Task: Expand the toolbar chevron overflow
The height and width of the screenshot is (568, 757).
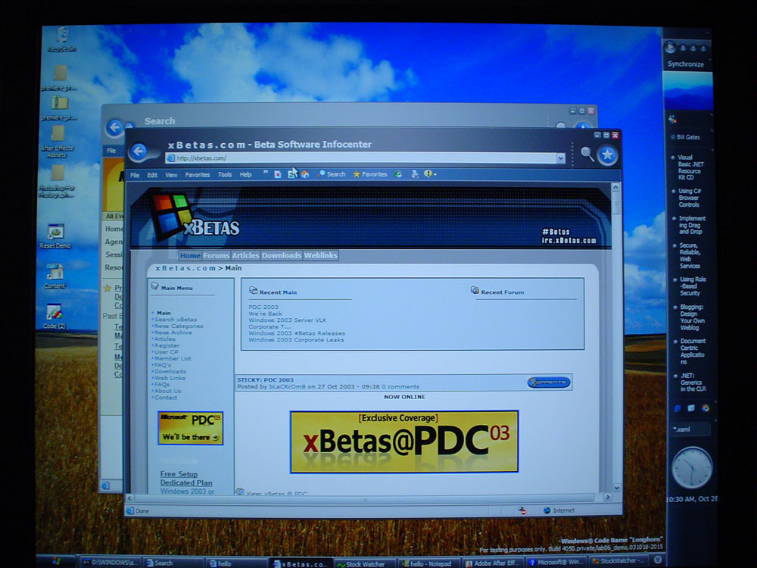Action: tap(265, 172)
